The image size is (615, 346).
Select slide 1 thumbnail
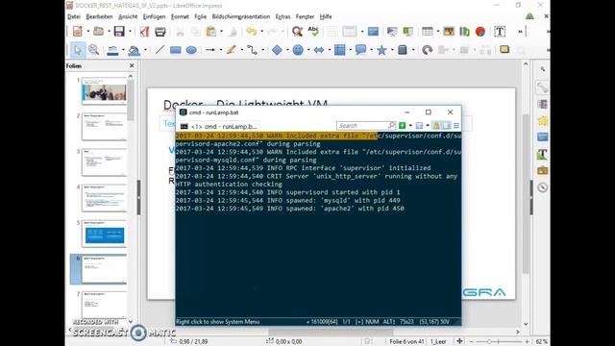(x=104, y=90)
